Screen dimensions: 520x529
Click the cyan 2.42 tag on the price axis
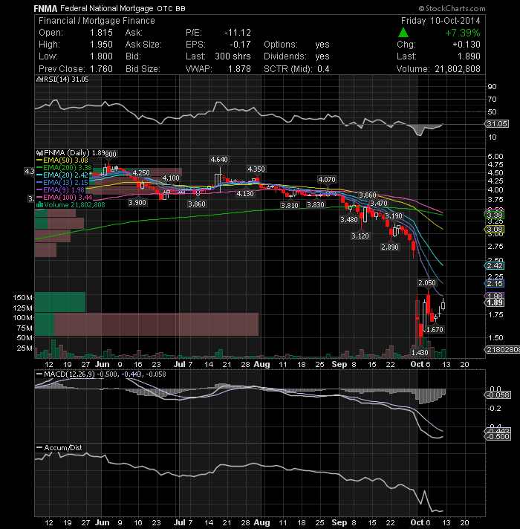[494, 266]
